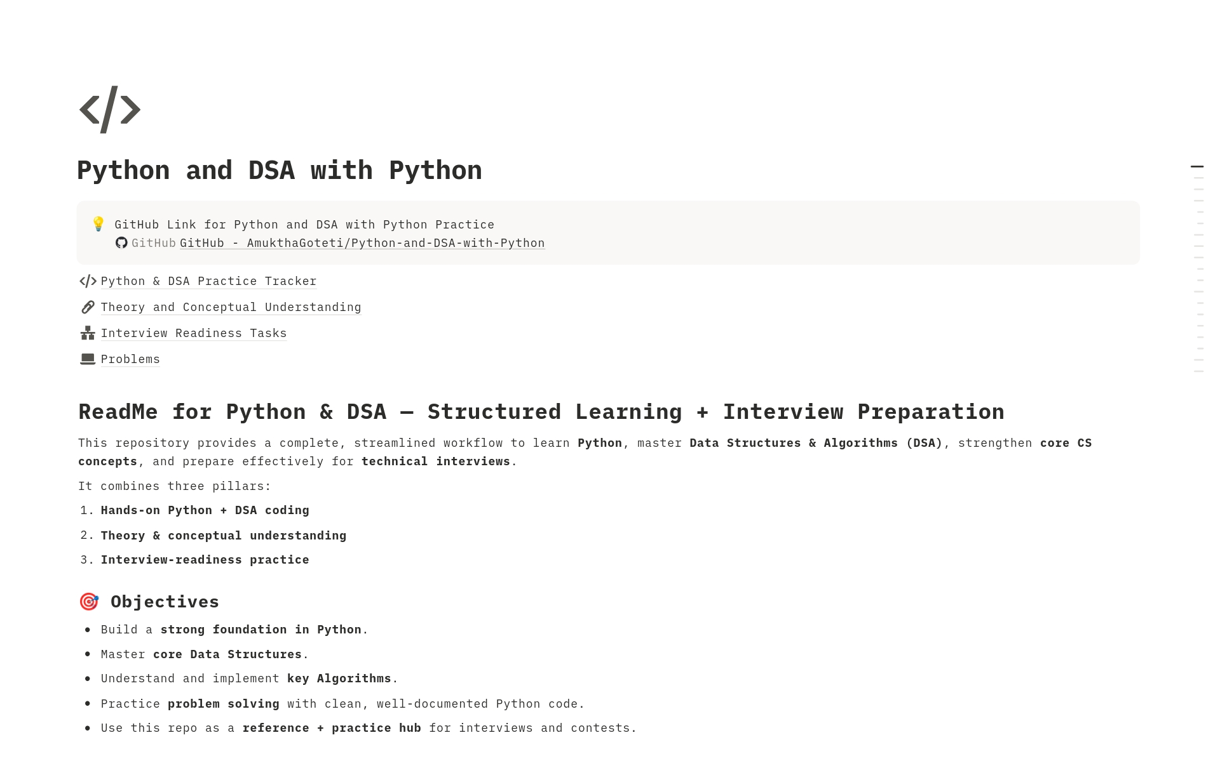
Task: Click the Hands-on Python + DSA coding item
Action: 205,510
